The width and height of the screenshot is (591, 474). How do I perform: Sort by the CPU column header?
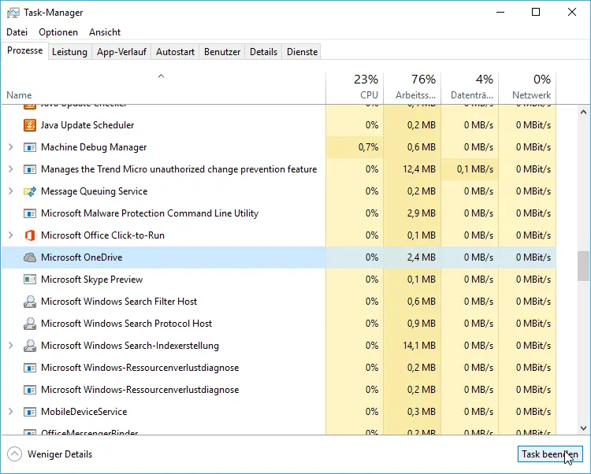355,88
